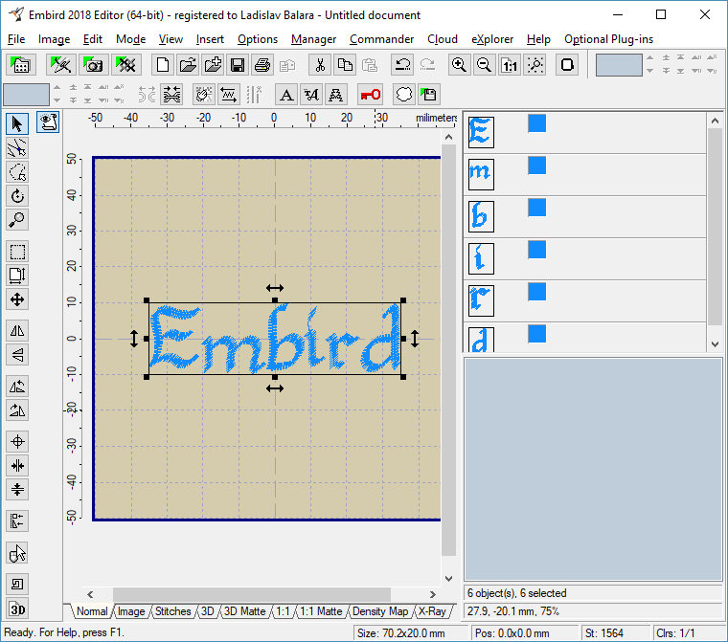Pick the magnifier zoom tool

[x=17, y=219]
